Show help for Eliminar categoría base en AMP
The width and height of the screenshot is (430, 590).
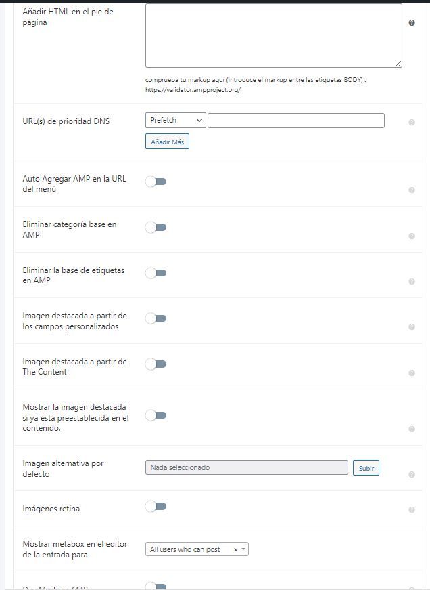[412, 236]
